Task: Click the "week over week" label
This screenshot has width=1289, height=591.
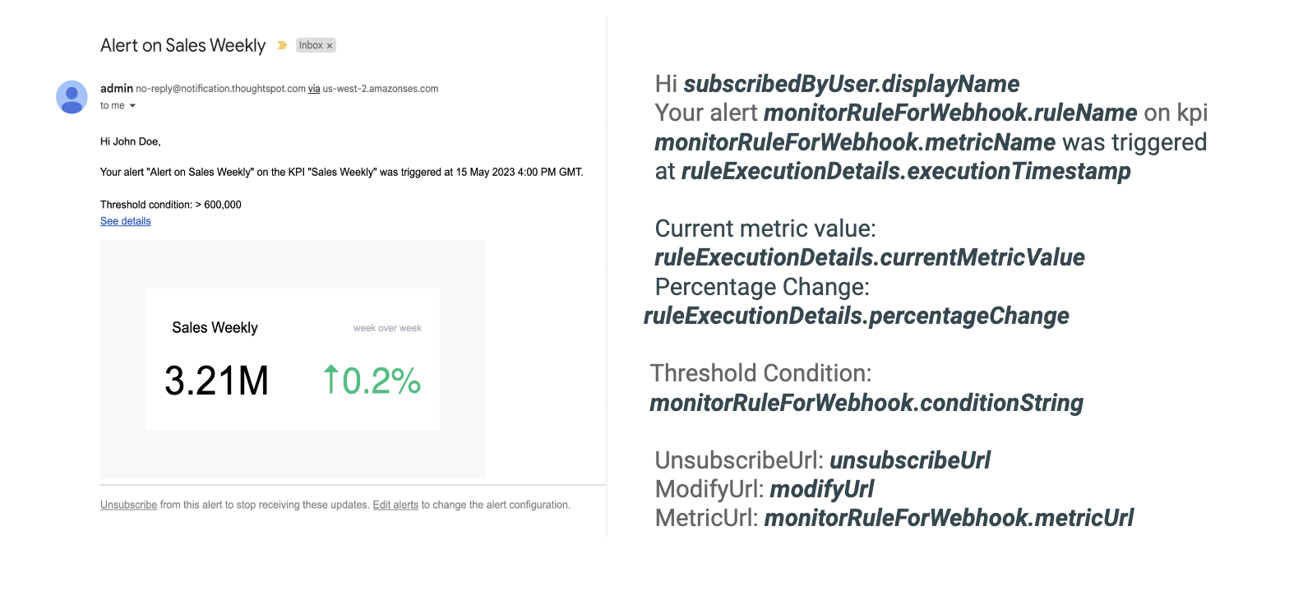Action: [387, 328]
